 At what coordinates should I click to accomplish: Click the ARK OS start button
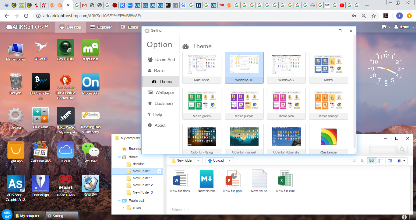pos(7,214)
